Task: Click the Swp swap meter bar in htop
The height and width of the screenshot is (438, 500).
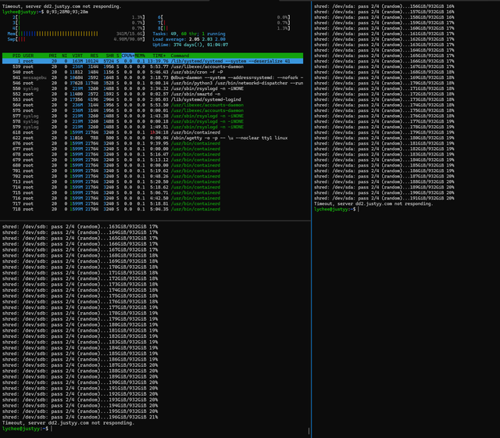Action: pyautogui.click(x=76, y=39)
